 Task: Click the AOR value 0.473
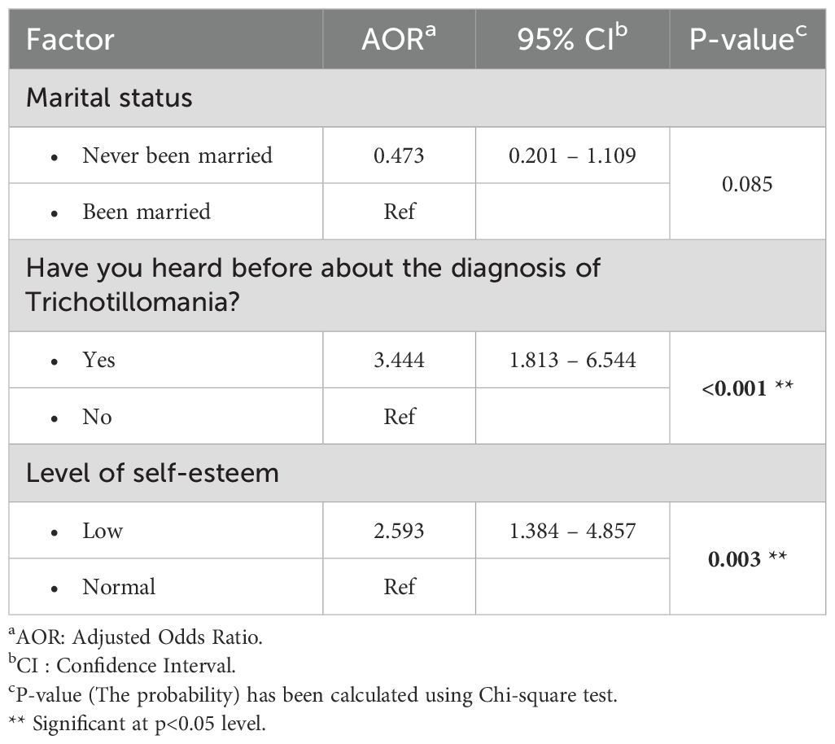point(399,155)
